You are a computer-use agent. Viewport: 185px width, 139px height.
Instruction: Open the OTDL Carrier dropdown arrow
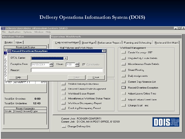pos(66,58)
